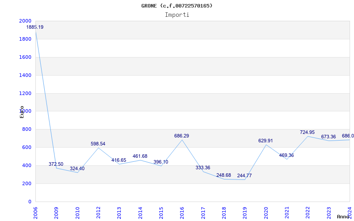
Task: Click the 2006 x-axis year label
Action: tap(35, 213)
